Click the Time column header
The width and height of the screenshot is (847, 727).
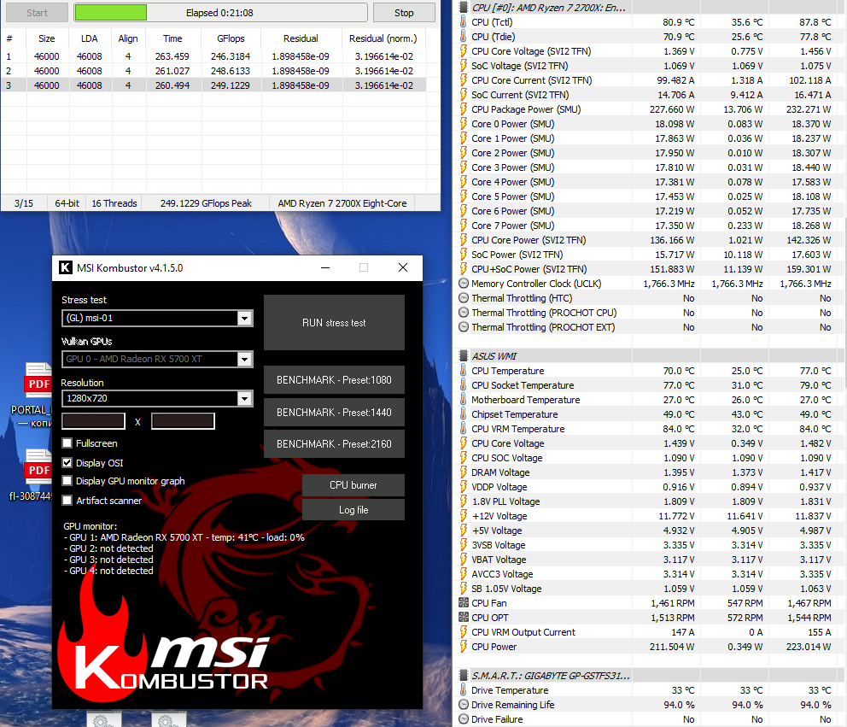point(172,38)
